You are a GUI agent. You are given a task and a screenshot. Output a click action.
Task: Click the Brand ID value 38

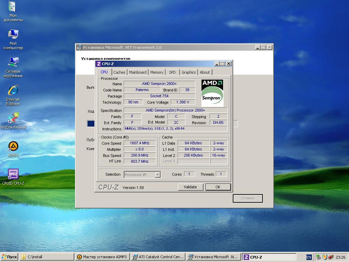tap(187, 90)
